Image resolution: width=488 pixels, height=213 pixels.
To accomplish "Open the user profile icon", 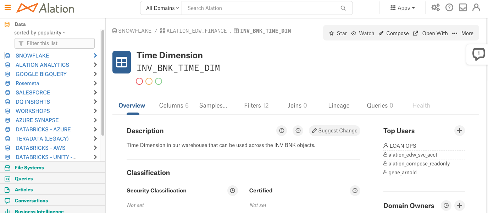I will [476, 7].
